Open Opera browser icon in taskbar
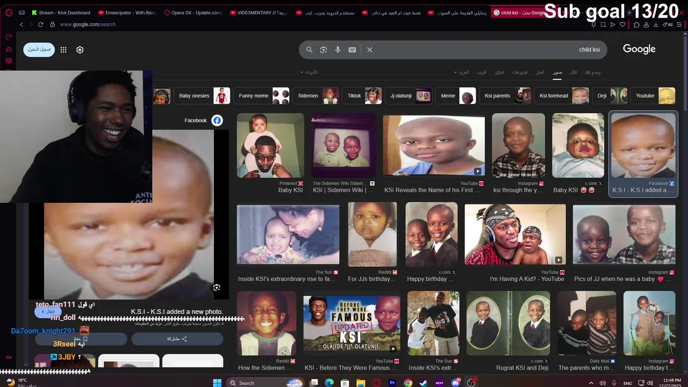688x387 pixels. tap(377, 383)
